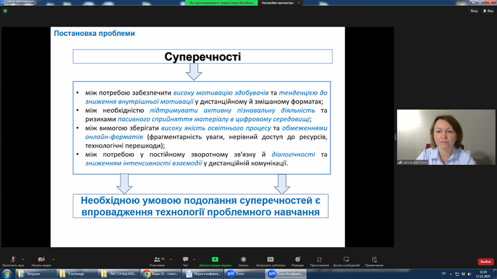Expand audio options arrow next to microphone

tap(23, 259)
